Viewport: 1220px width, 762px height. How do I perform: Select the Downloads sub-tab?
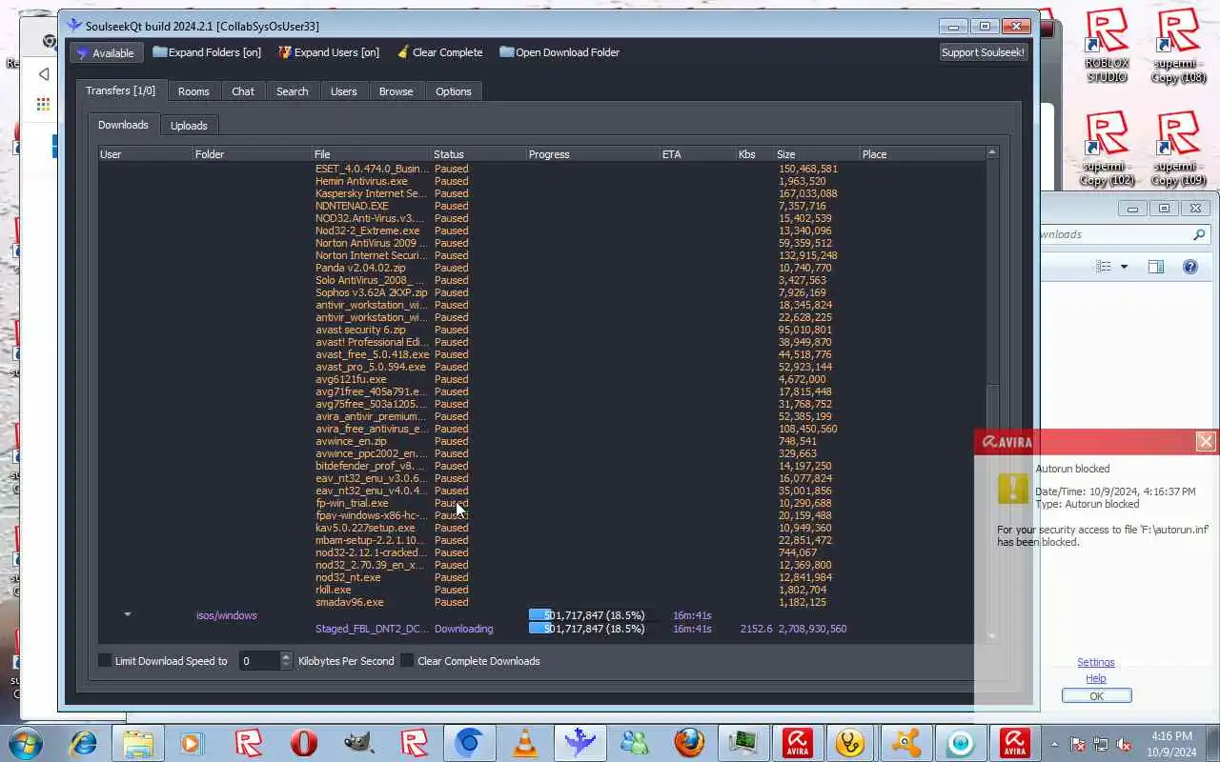(123, 125)
